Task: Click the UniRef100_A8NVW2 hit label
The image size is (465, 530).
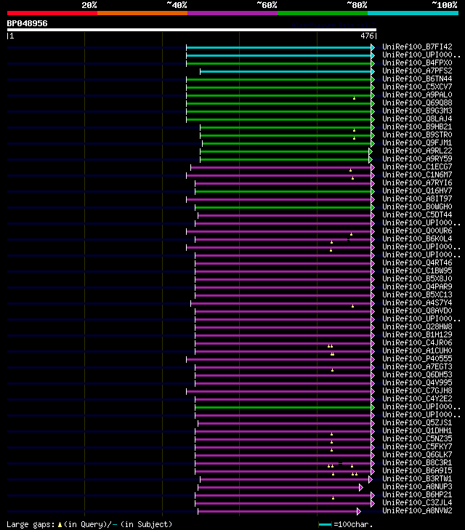Action: point(417,510)
